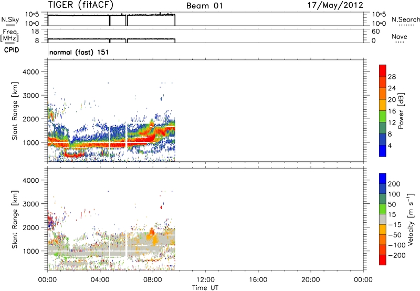Click the '4000' tick on power panel
420x291 pixels.
pos(30,72)
